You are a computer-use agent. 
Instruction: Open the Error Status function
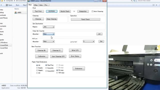[75, 56]
